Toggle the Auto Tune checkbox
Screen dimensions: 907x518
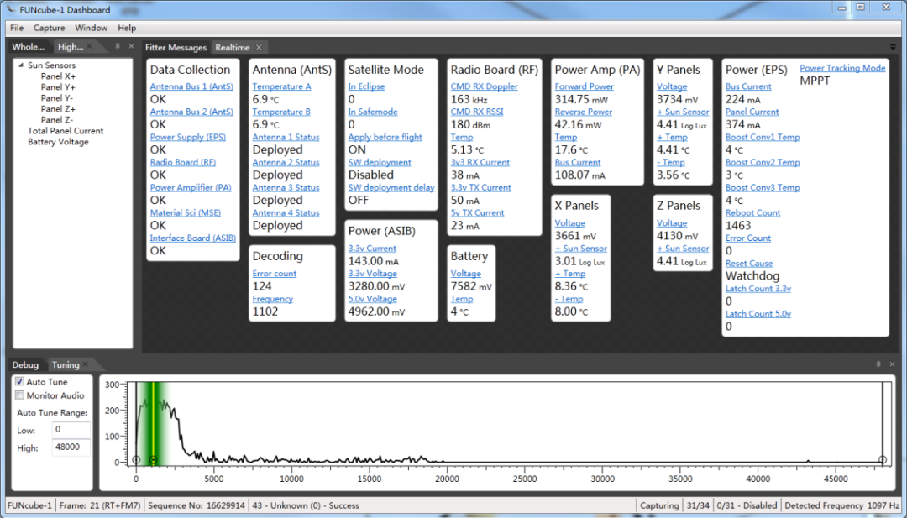click(19, 381)
